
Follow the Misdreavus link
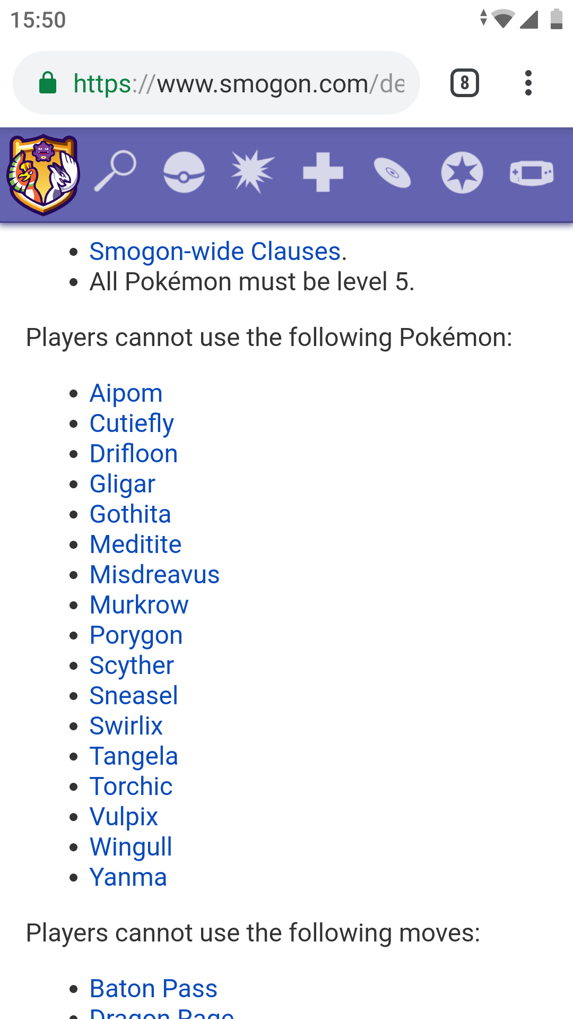click(x=154, y=575)
